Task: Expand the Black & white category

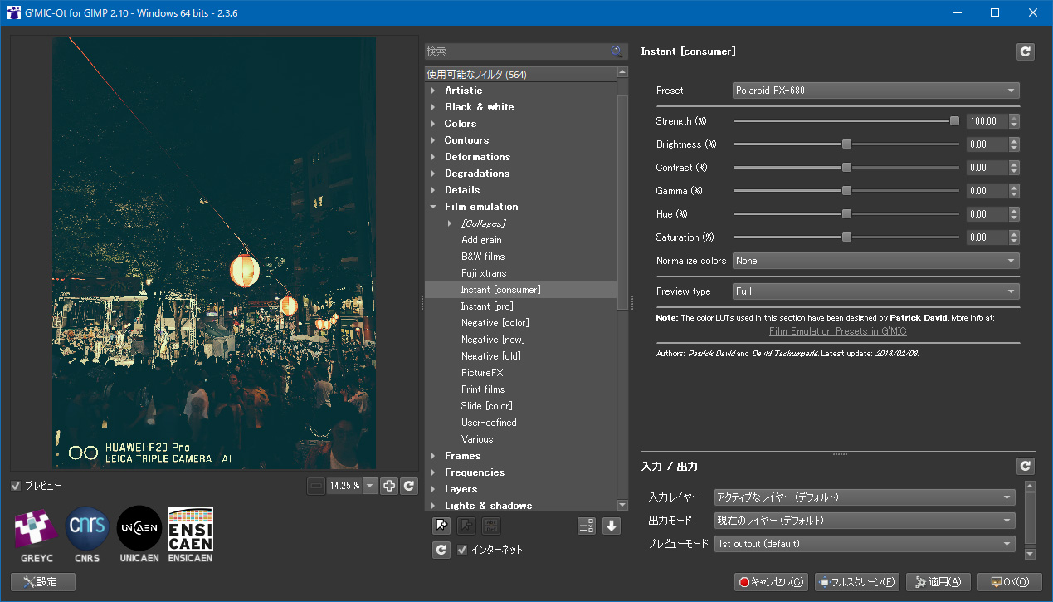Action: point(433,107)
